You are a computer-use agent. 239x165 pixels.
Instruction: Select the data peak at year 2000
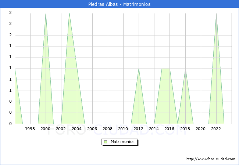tap(46, 14)
